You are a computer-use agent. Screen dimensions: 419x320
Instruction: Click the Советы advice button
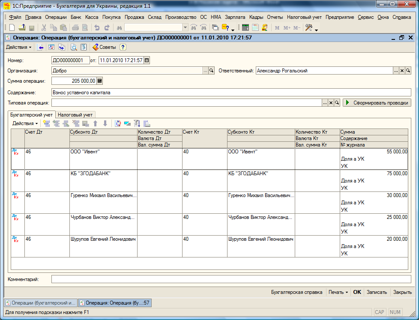pos(104,47)
